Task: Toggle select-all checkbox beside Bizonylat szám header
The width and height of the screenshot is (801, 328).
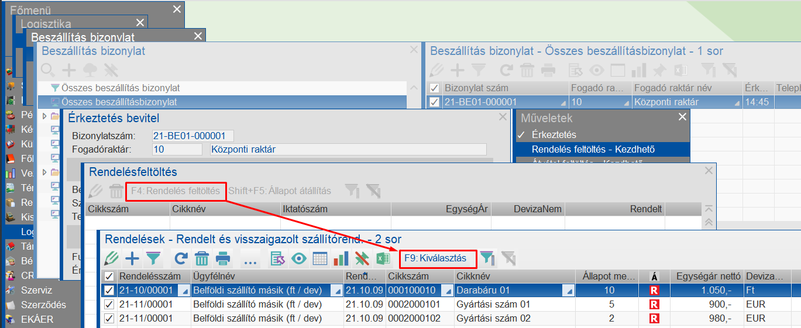Action: 435,88
